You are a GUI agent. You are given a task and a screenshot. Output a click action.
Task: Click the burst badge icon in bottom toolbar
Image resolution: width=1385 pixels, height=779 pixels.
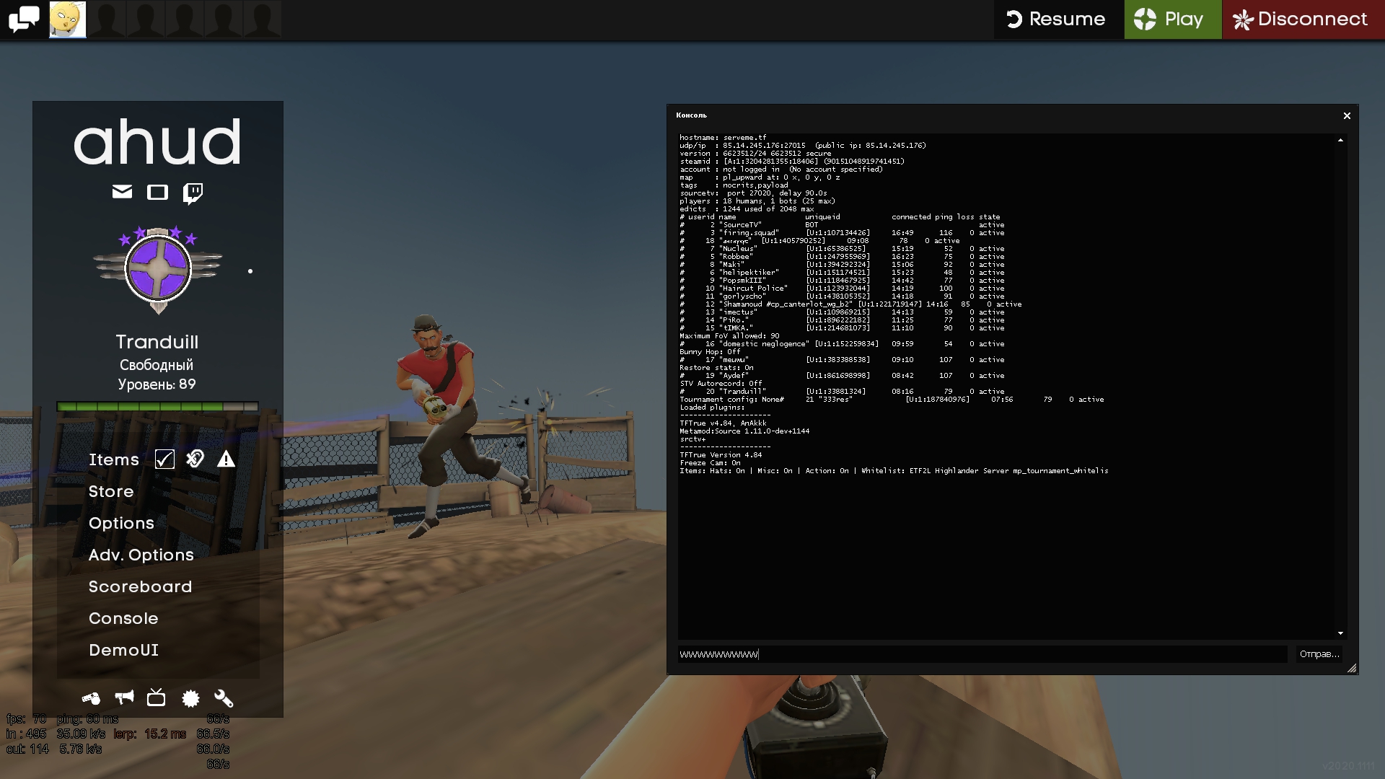tap(190, 698)
